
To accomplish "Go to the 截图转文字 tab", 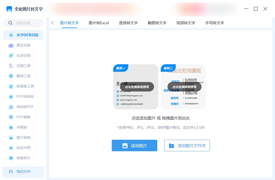I will pos(157,23).
